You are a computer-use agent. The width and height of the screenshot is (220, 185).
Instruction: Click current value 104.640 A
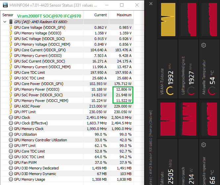pyautogui.click(x=98, y=50)
